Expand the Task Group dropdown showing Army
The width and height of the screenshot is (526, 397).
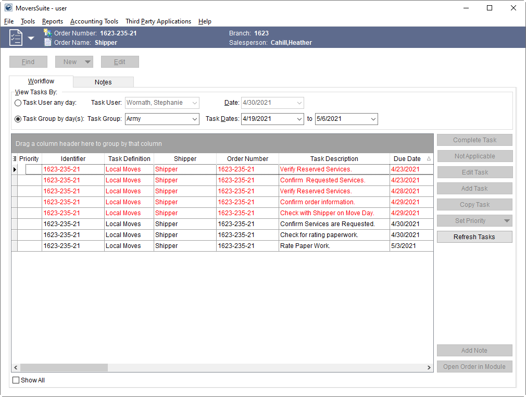click(x=195, y=119)
